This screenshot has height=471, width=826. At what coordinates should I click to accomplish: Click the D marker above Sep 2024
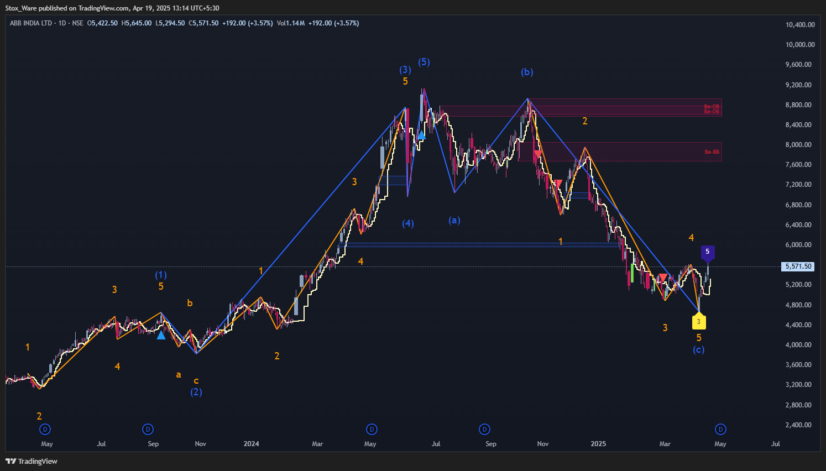(484, 430)
